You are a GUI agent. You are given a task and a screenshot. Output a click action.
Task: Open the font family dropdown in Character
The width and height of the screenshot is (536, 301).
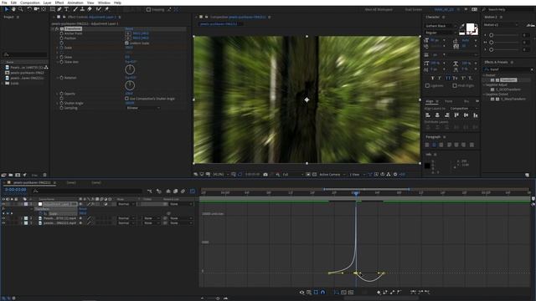click(441, 26)
